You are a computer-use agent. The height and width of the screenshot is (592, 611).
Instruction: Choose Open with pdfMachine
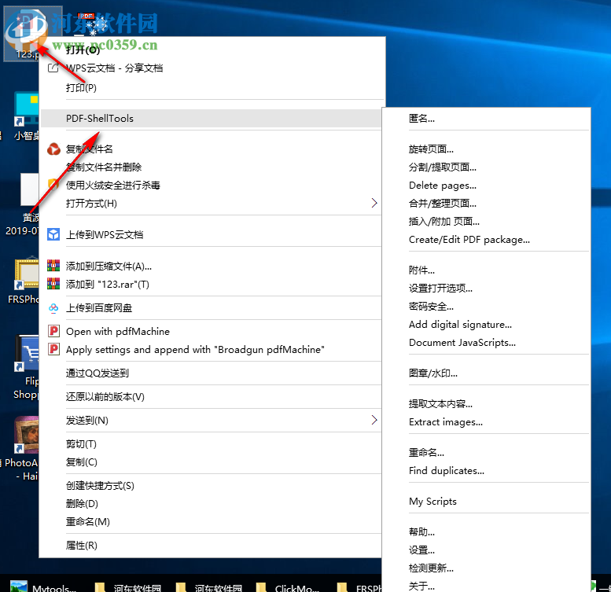[118, 332]
